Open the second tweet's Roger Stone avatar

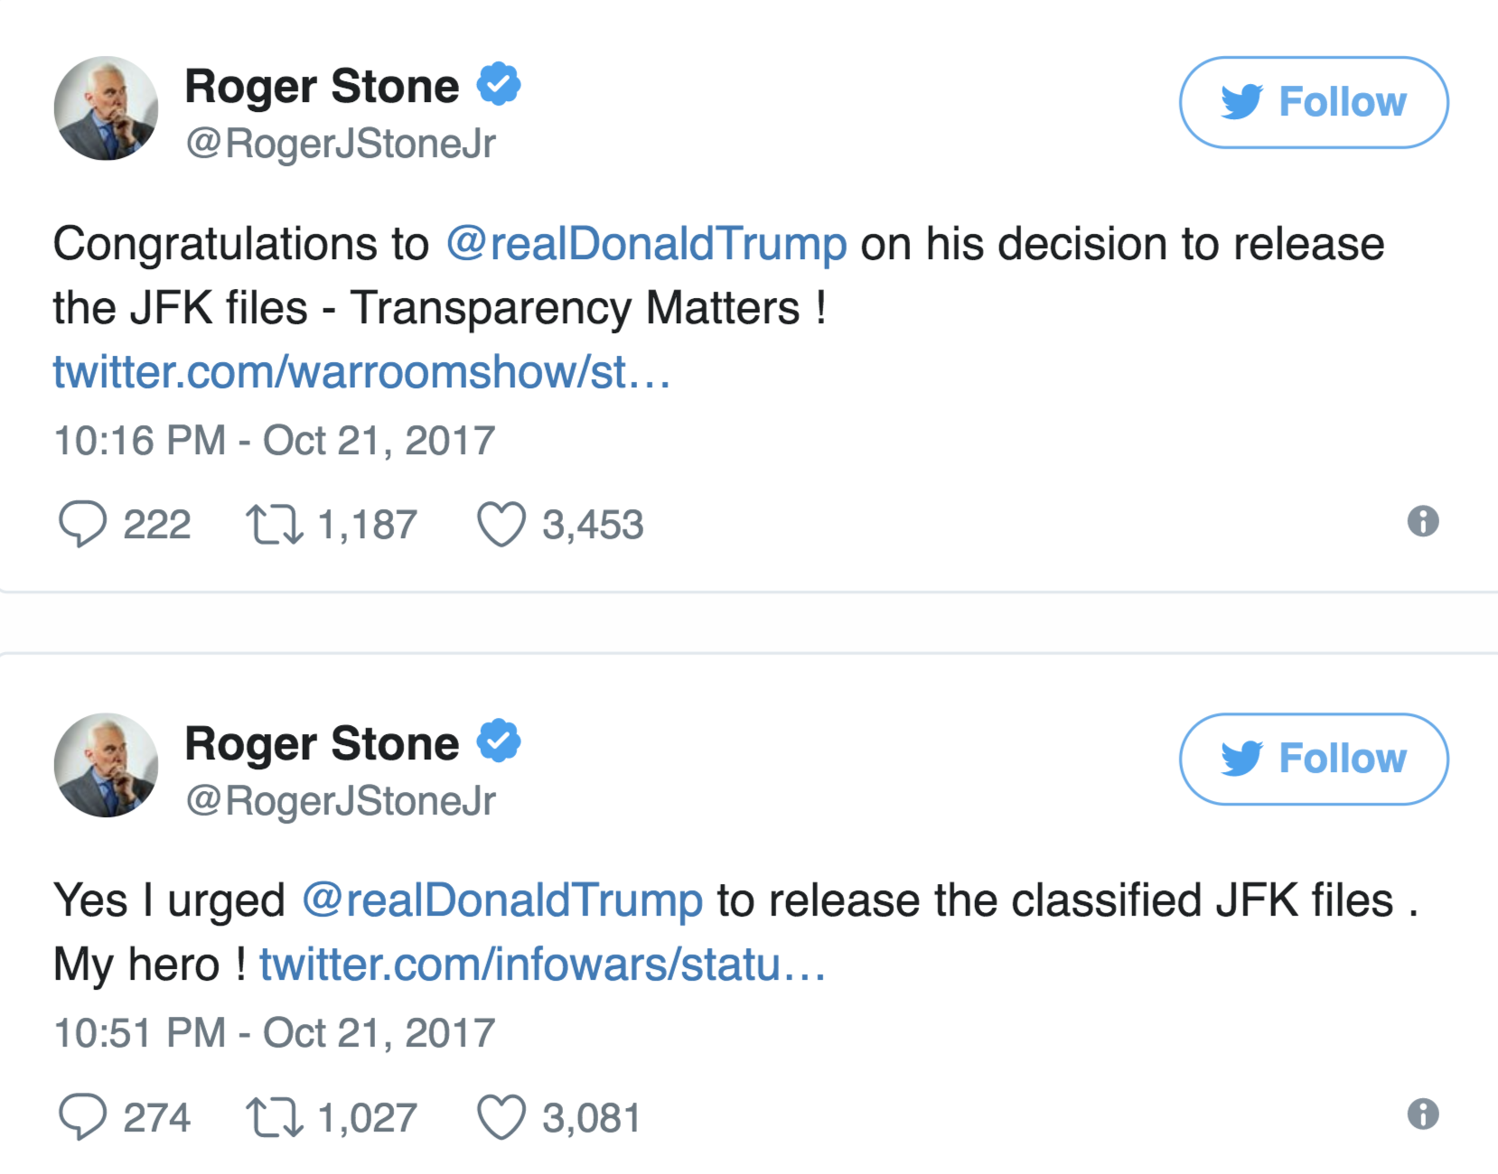tap(106, 765)
